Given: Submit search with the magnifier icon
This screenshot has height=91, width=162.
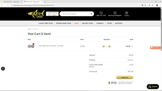Looking at the screenshot, I should click(x=91, y=14).
